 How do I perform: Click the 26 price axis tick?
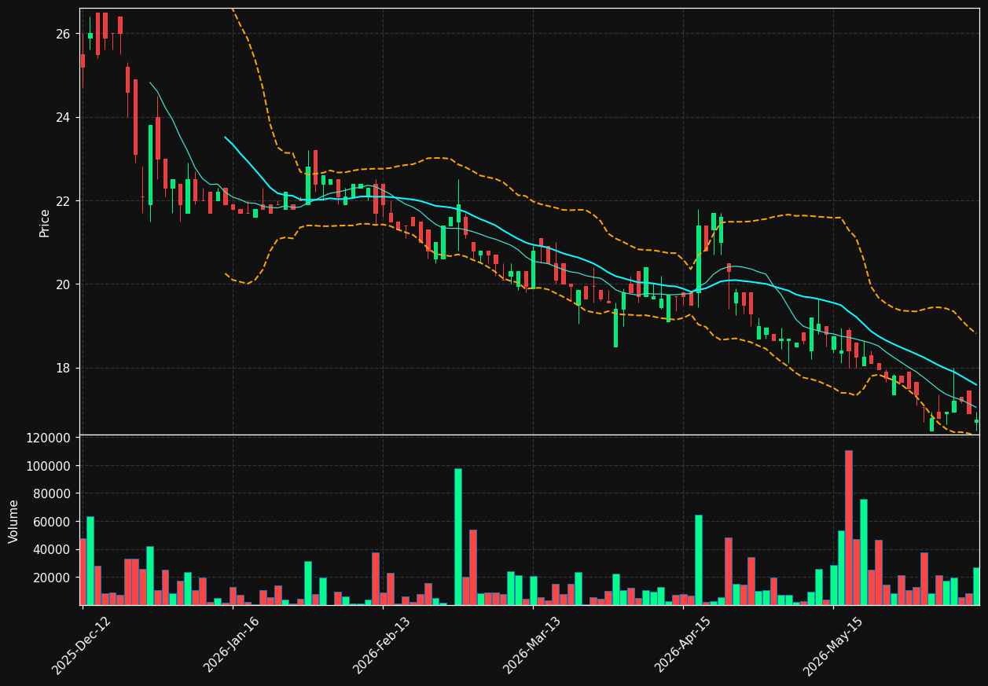(x=63, y=34)
